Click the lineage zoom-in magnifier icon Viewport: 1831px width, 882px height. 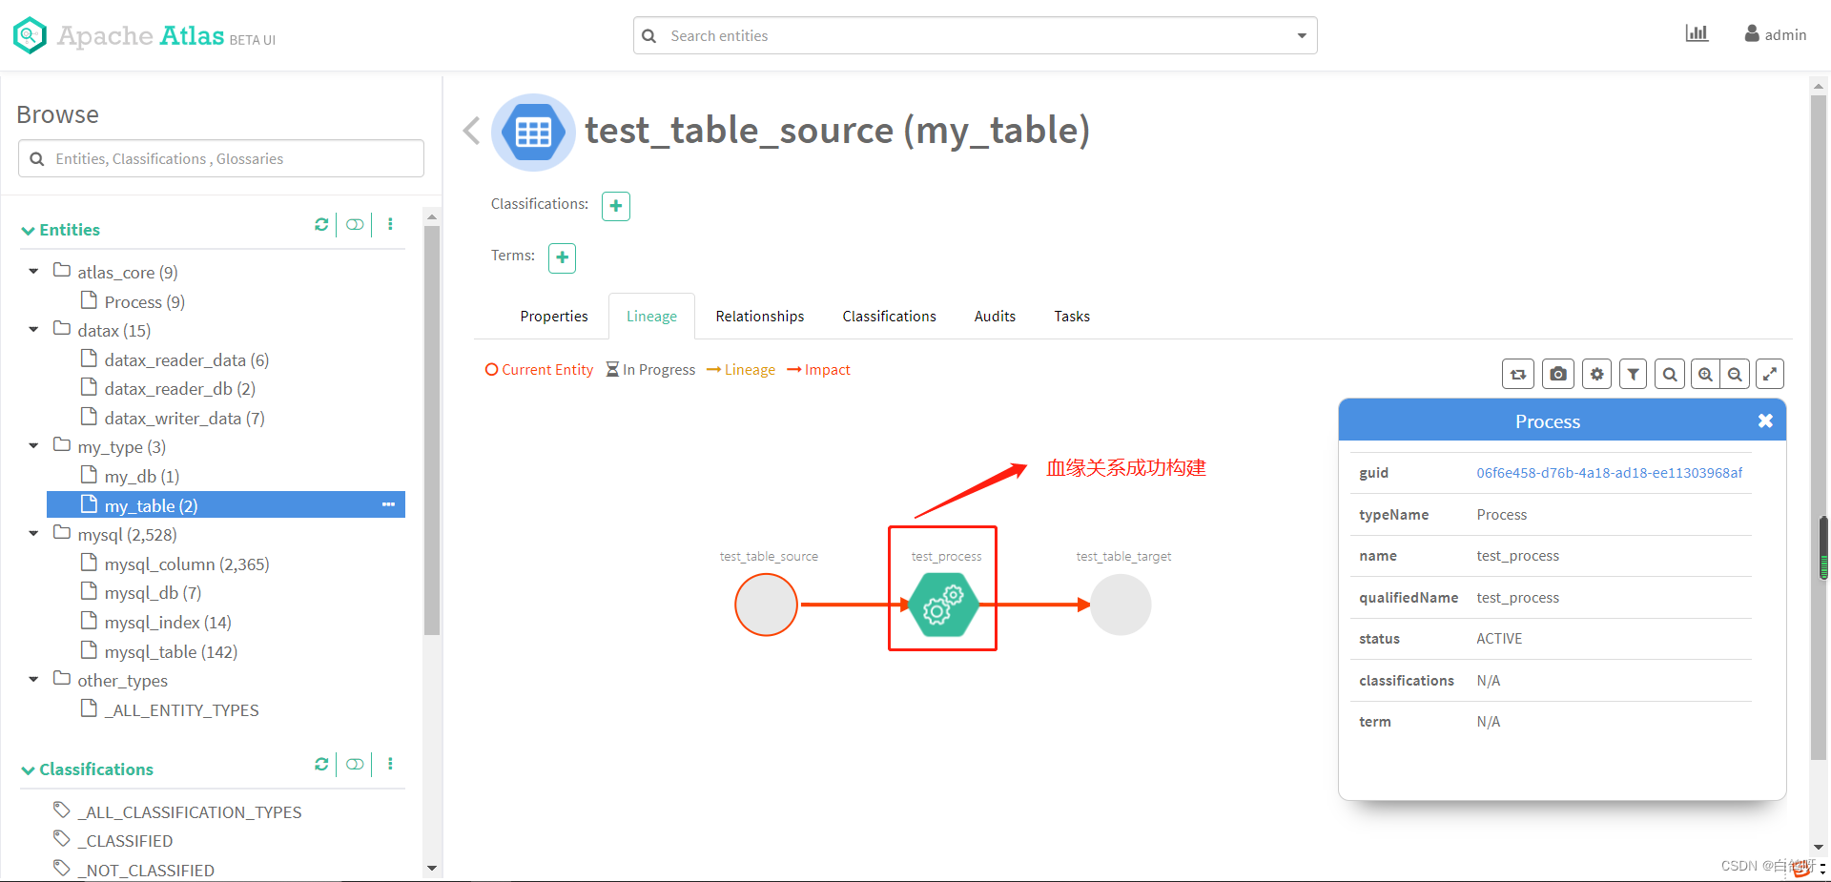pyautogui.click(x=1706, y=374)
